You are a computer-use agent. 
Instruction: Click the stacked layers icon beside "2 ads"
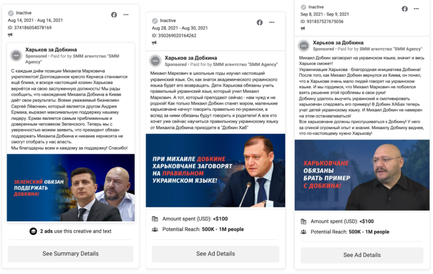[33, 231]
